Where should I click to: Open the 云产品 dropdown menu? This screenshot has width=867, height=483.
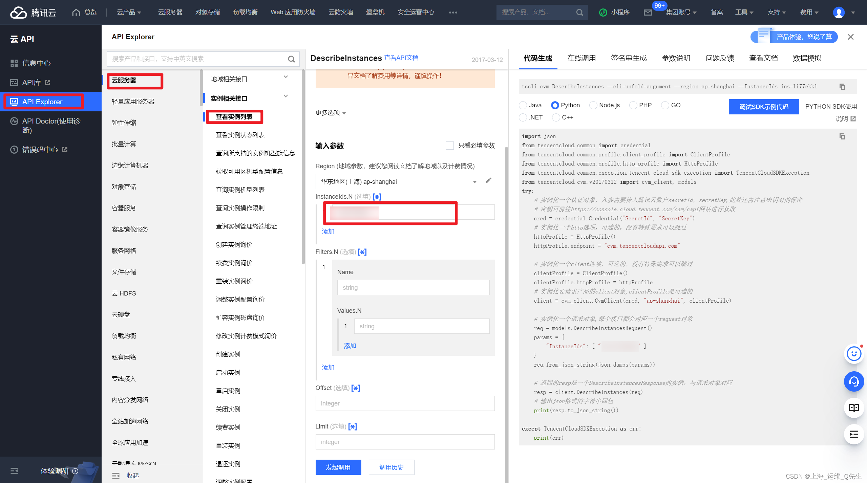point(129,12)
